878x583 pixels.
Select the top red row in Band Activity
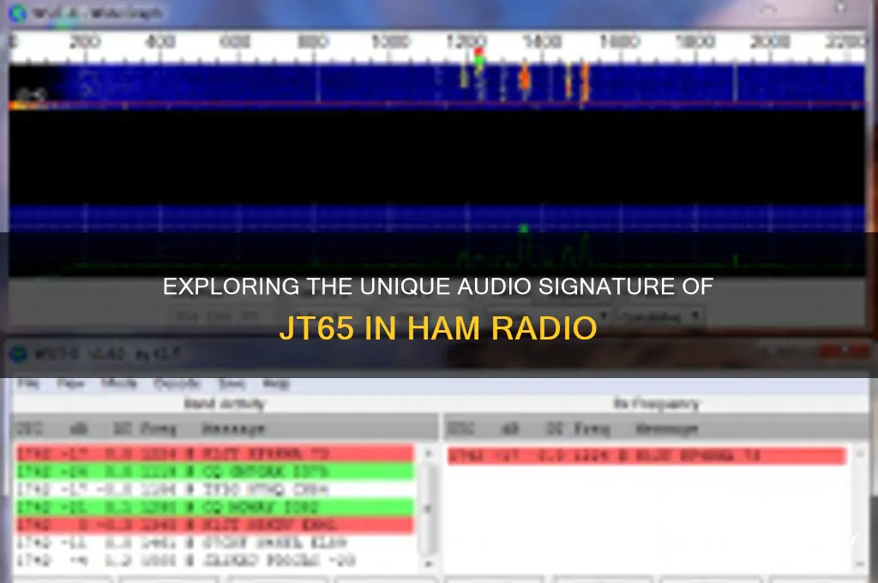click(x=215, y=453)
